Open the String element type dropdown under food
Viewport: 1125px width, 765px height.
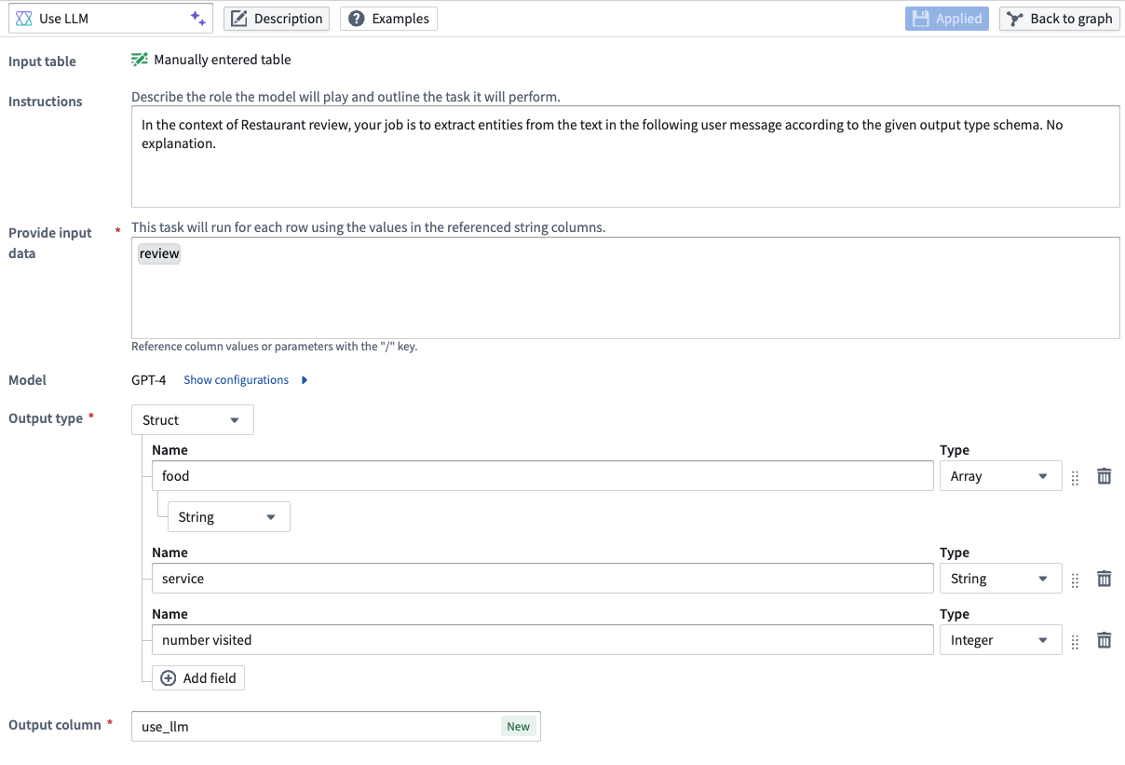[229, 517]
